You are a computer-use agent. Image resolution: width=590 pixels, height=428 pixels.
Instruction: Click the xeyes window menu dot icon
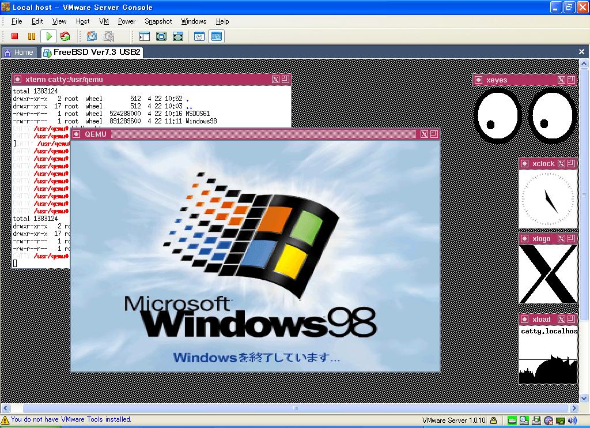click(x=478, y=80)
